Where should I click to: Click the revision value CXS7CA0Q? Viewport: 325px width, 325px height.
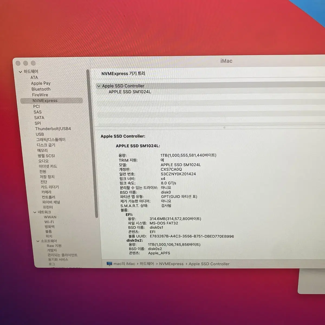coord(171,170)
